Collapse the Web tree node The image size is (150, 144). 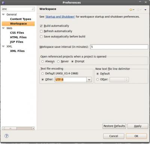point(3,28)
